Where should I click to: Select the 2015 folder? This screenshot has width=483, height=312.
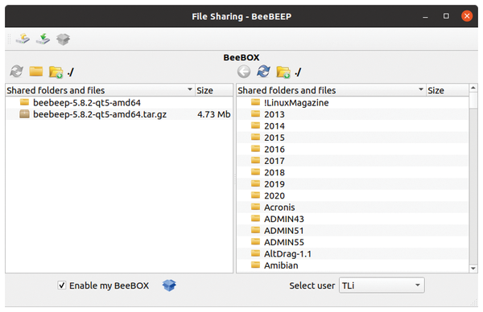pos(353,138)
